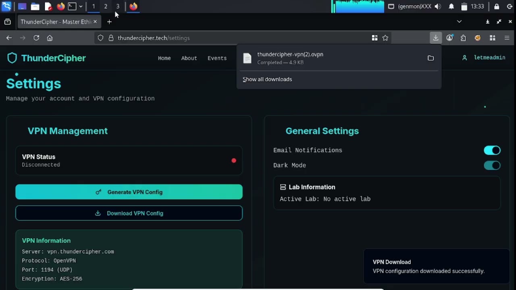
Task: Go back to previous page
Action: point(9,38)
